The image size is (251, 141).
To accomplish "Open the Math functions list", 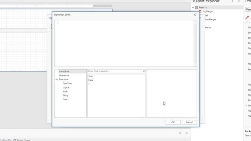I will [x=65, y=91].
